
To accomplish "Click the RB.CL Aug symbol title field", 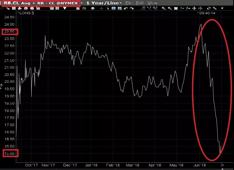I will pyautogui.click(x=41, y=3).
